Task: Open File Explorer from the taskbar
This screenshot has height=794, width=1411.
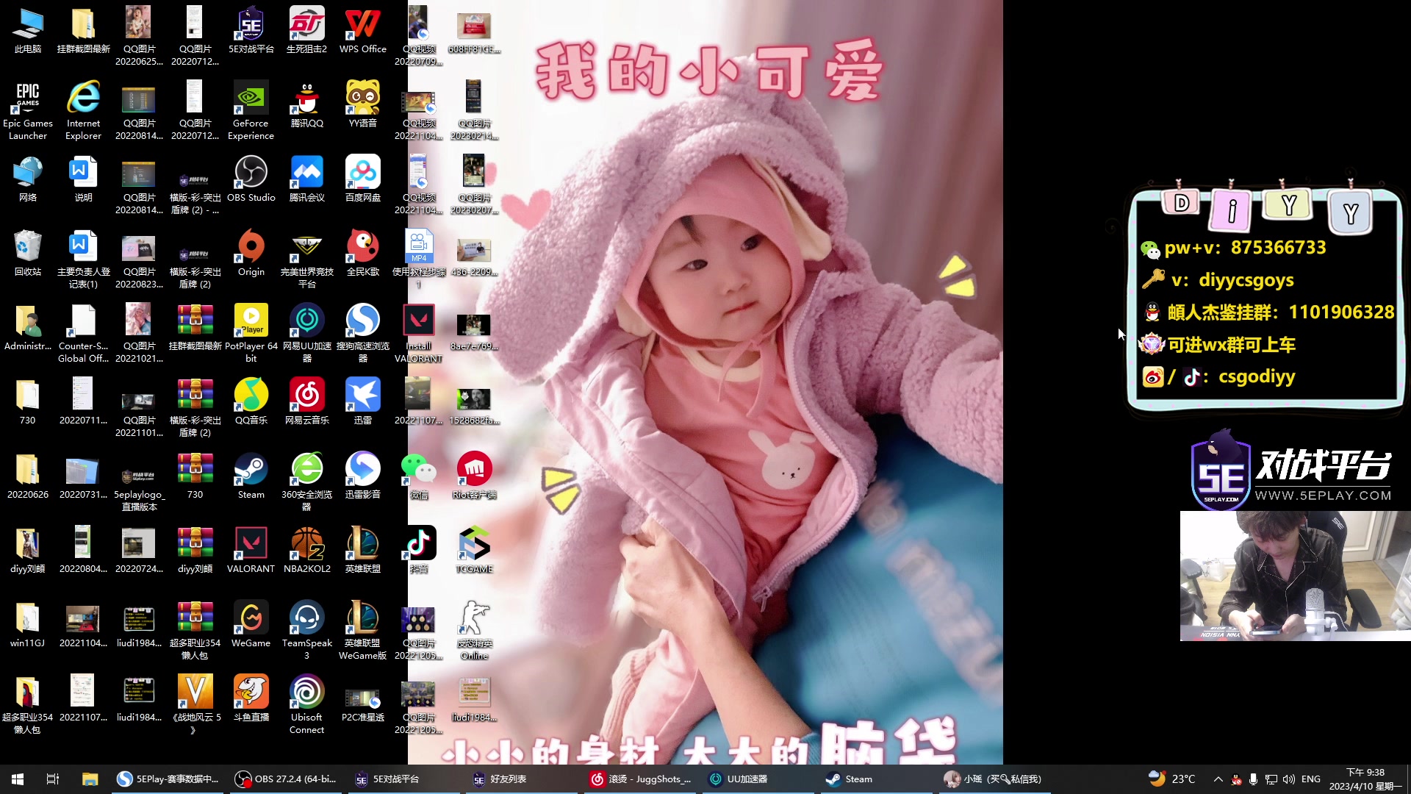Action: 90,779
